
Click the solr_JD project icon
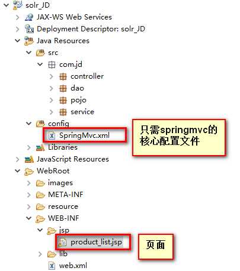(18, 5)
